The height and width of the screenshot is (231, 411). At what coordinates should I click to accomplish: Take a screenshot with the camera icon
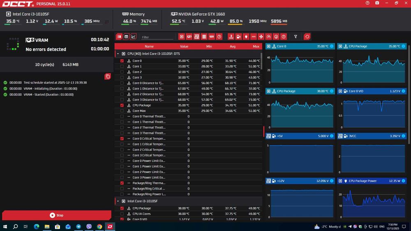point(377,3)
